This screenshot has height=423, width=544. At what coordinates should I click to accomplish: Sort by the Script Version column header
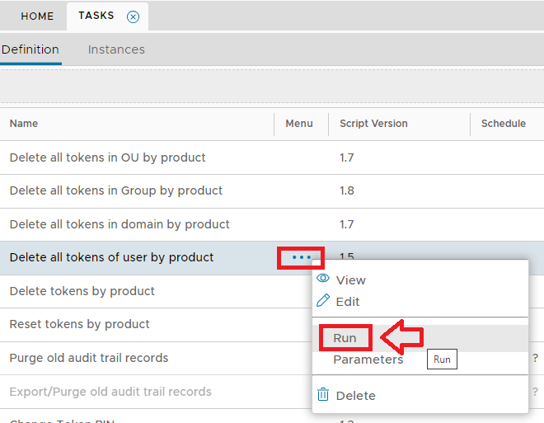pos(373,124)
